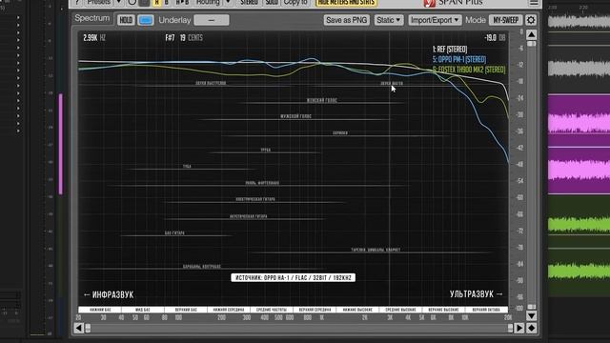Viewport: 610px width, 343px height.
Task: Open the question mark help button
Action: pyautogui.click(x=77, y=2)
